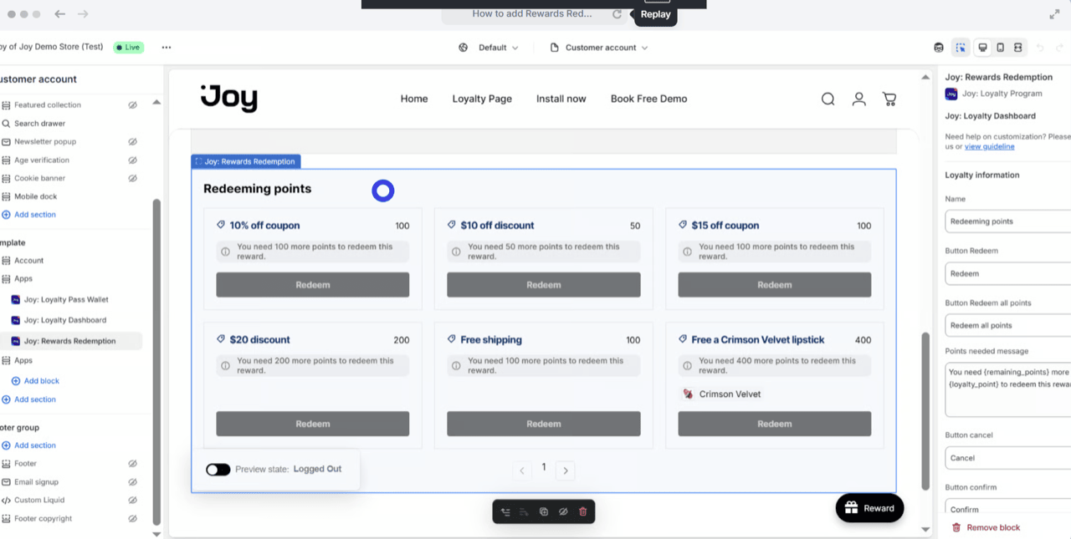1071x539 pixels.
Task: Toggle the inspector selection tool icon
Action: 961,48
